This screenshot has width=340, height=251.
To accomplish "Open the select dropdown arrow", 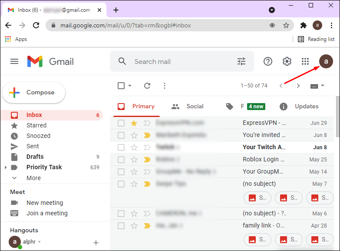I will [x=130, y=86].
